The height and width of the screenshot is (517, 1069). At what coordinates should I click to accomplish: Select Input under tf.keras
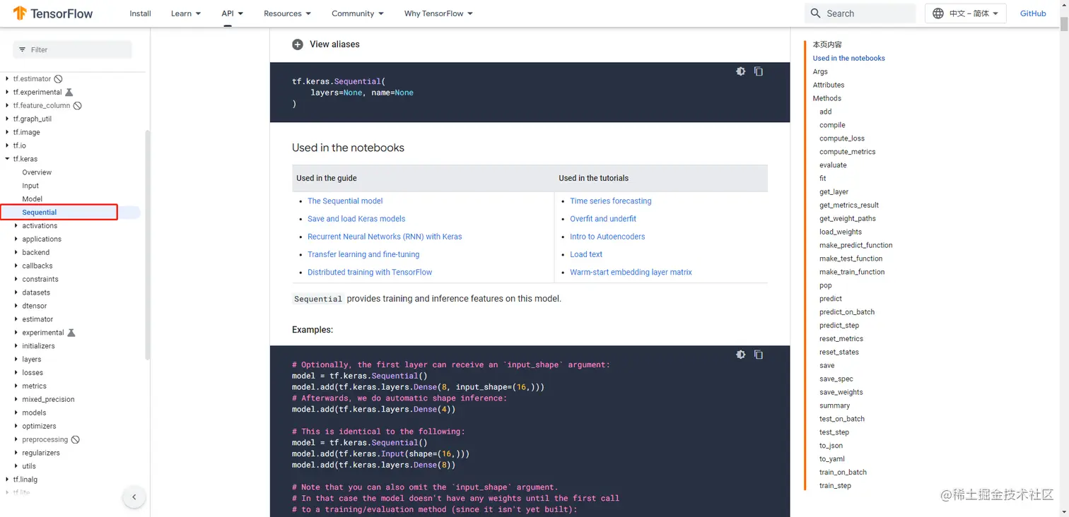pyautogui.click(x=30, y=186)
